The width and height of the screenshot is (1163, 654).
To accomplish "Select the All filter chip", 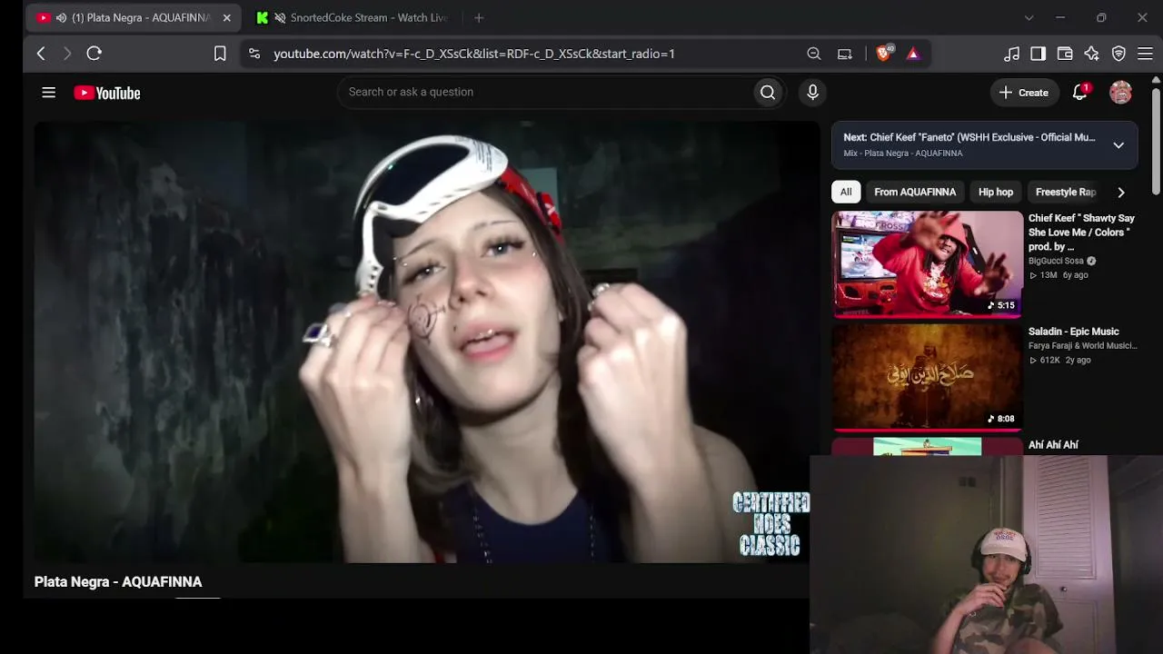I will 846,193.
